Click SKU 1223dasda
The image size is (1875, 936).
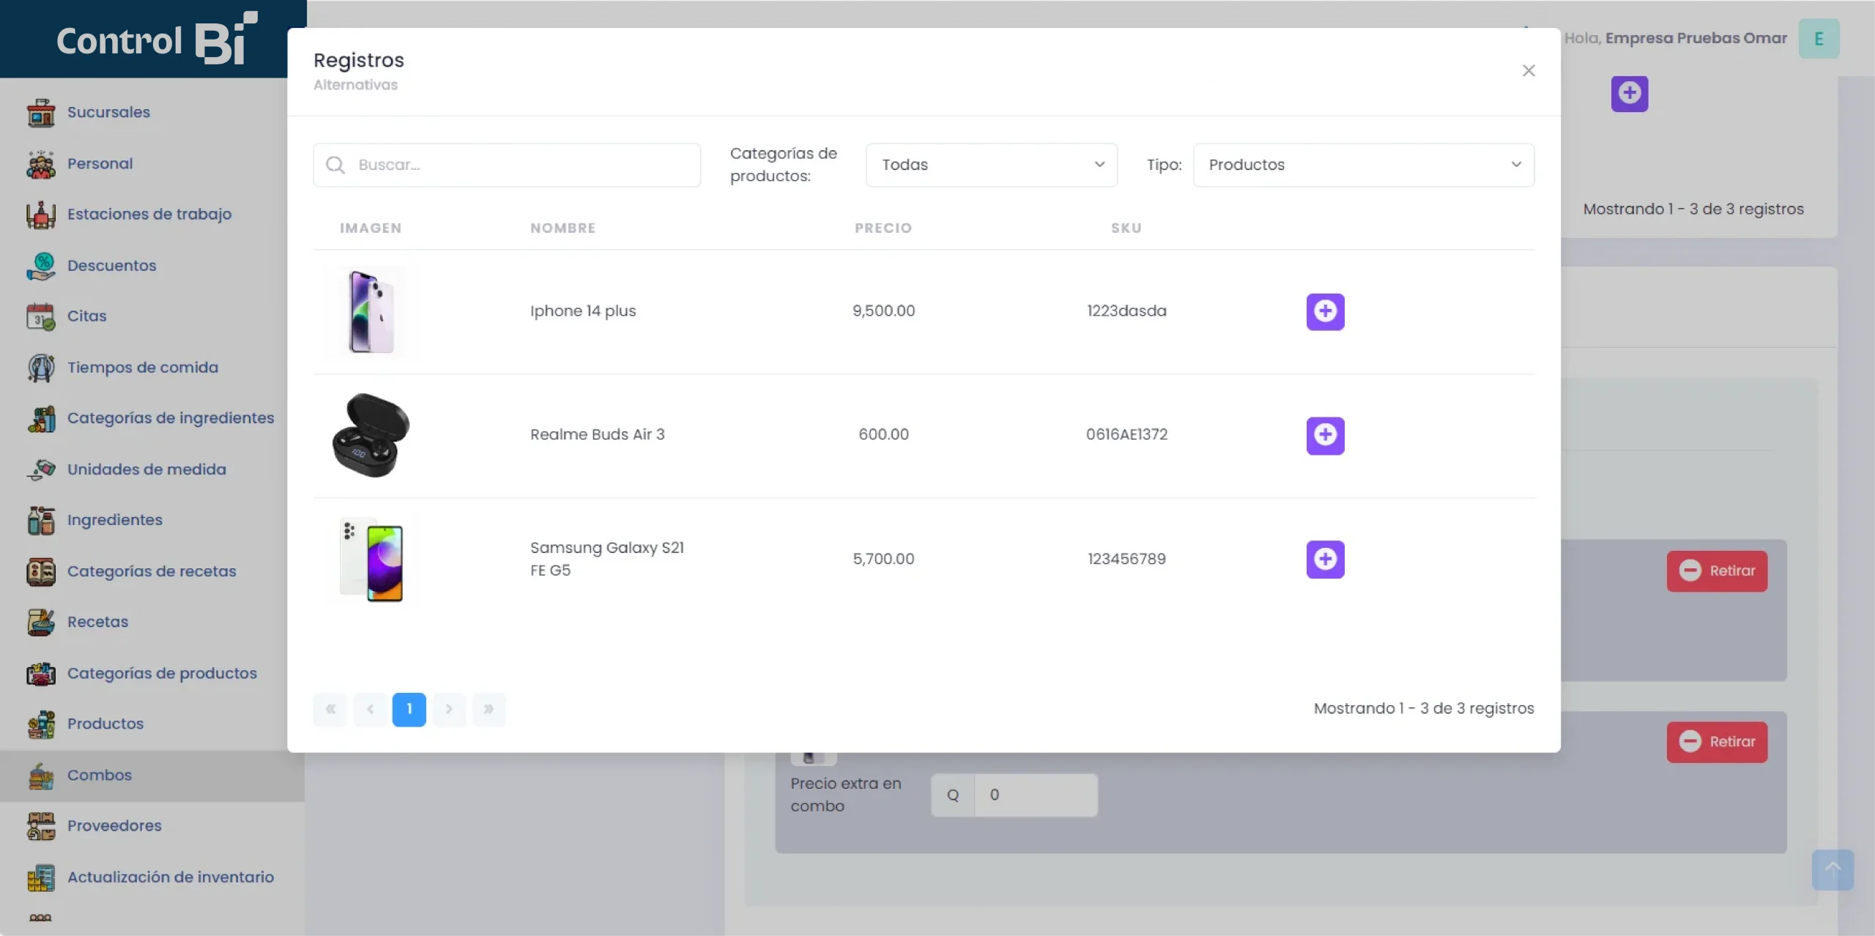[x=1126, y=311]
